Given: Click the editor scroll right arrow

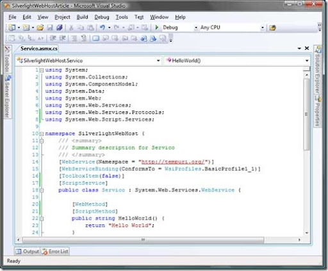Looking at the screenshot, I should (299, 240).
